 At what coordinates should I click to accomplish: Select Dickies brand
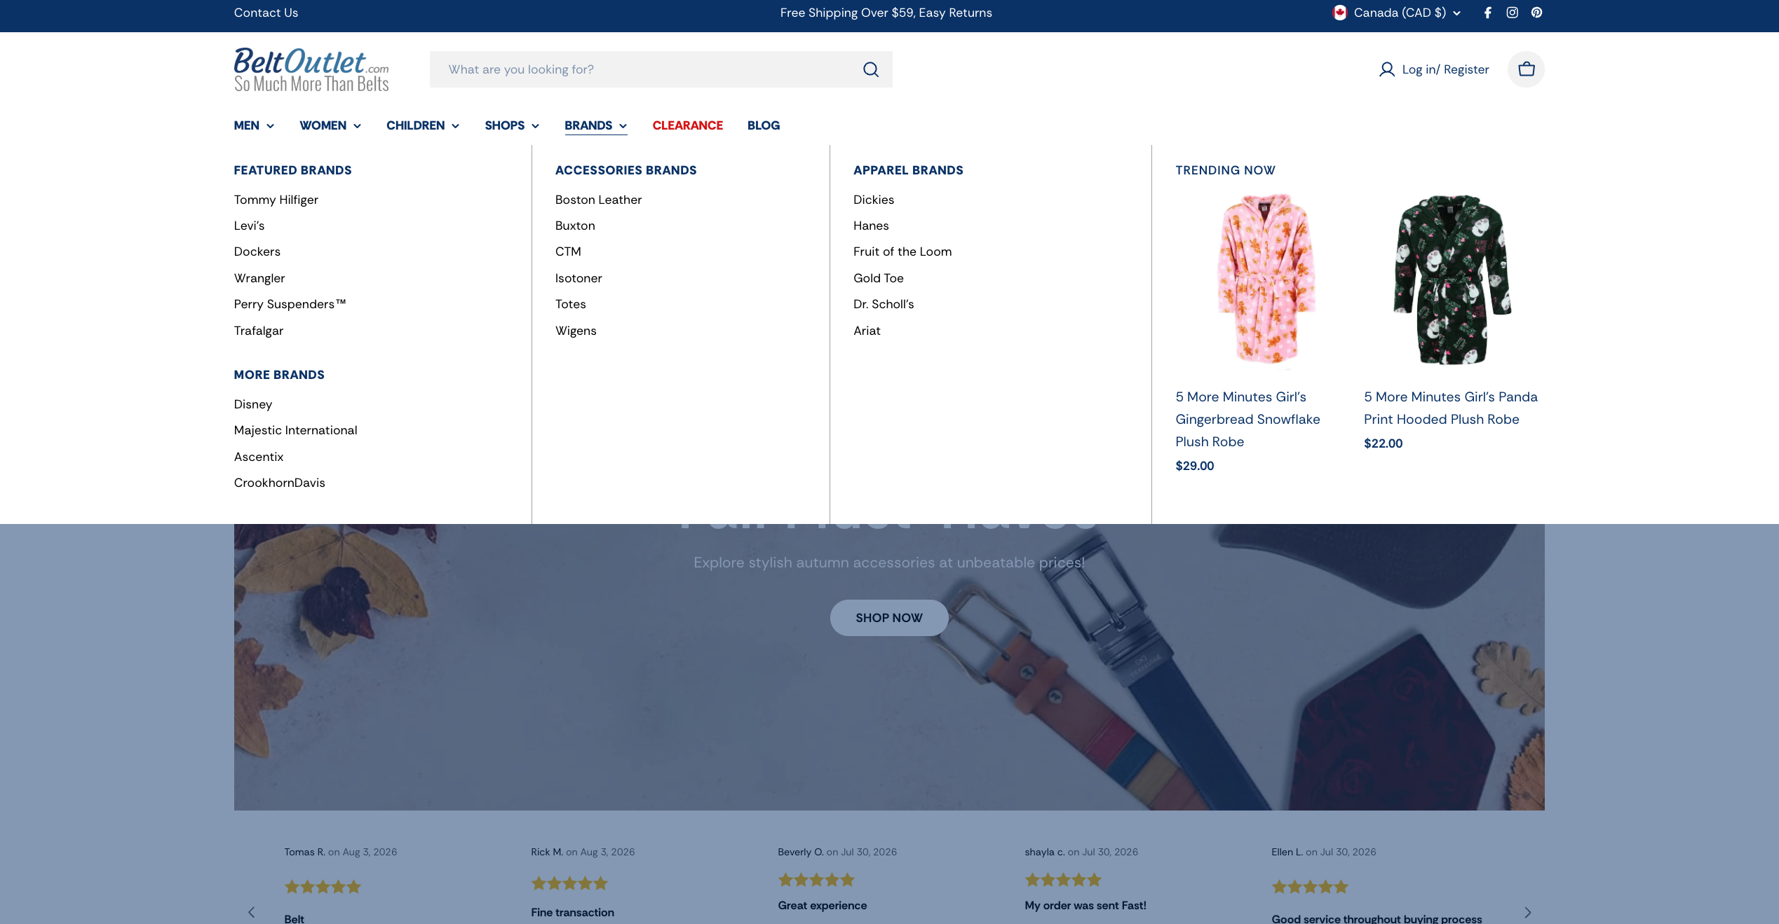coord(874,200)
